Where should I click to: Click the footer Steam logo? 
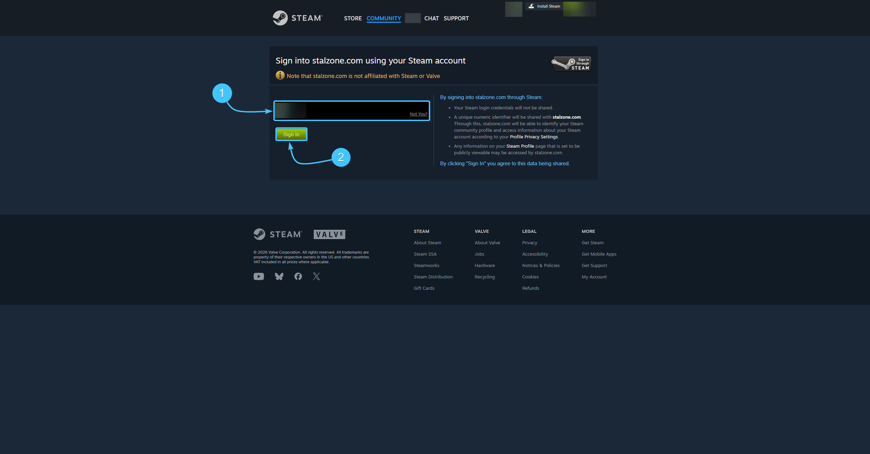pyautogui.click(x=278, y=234)
